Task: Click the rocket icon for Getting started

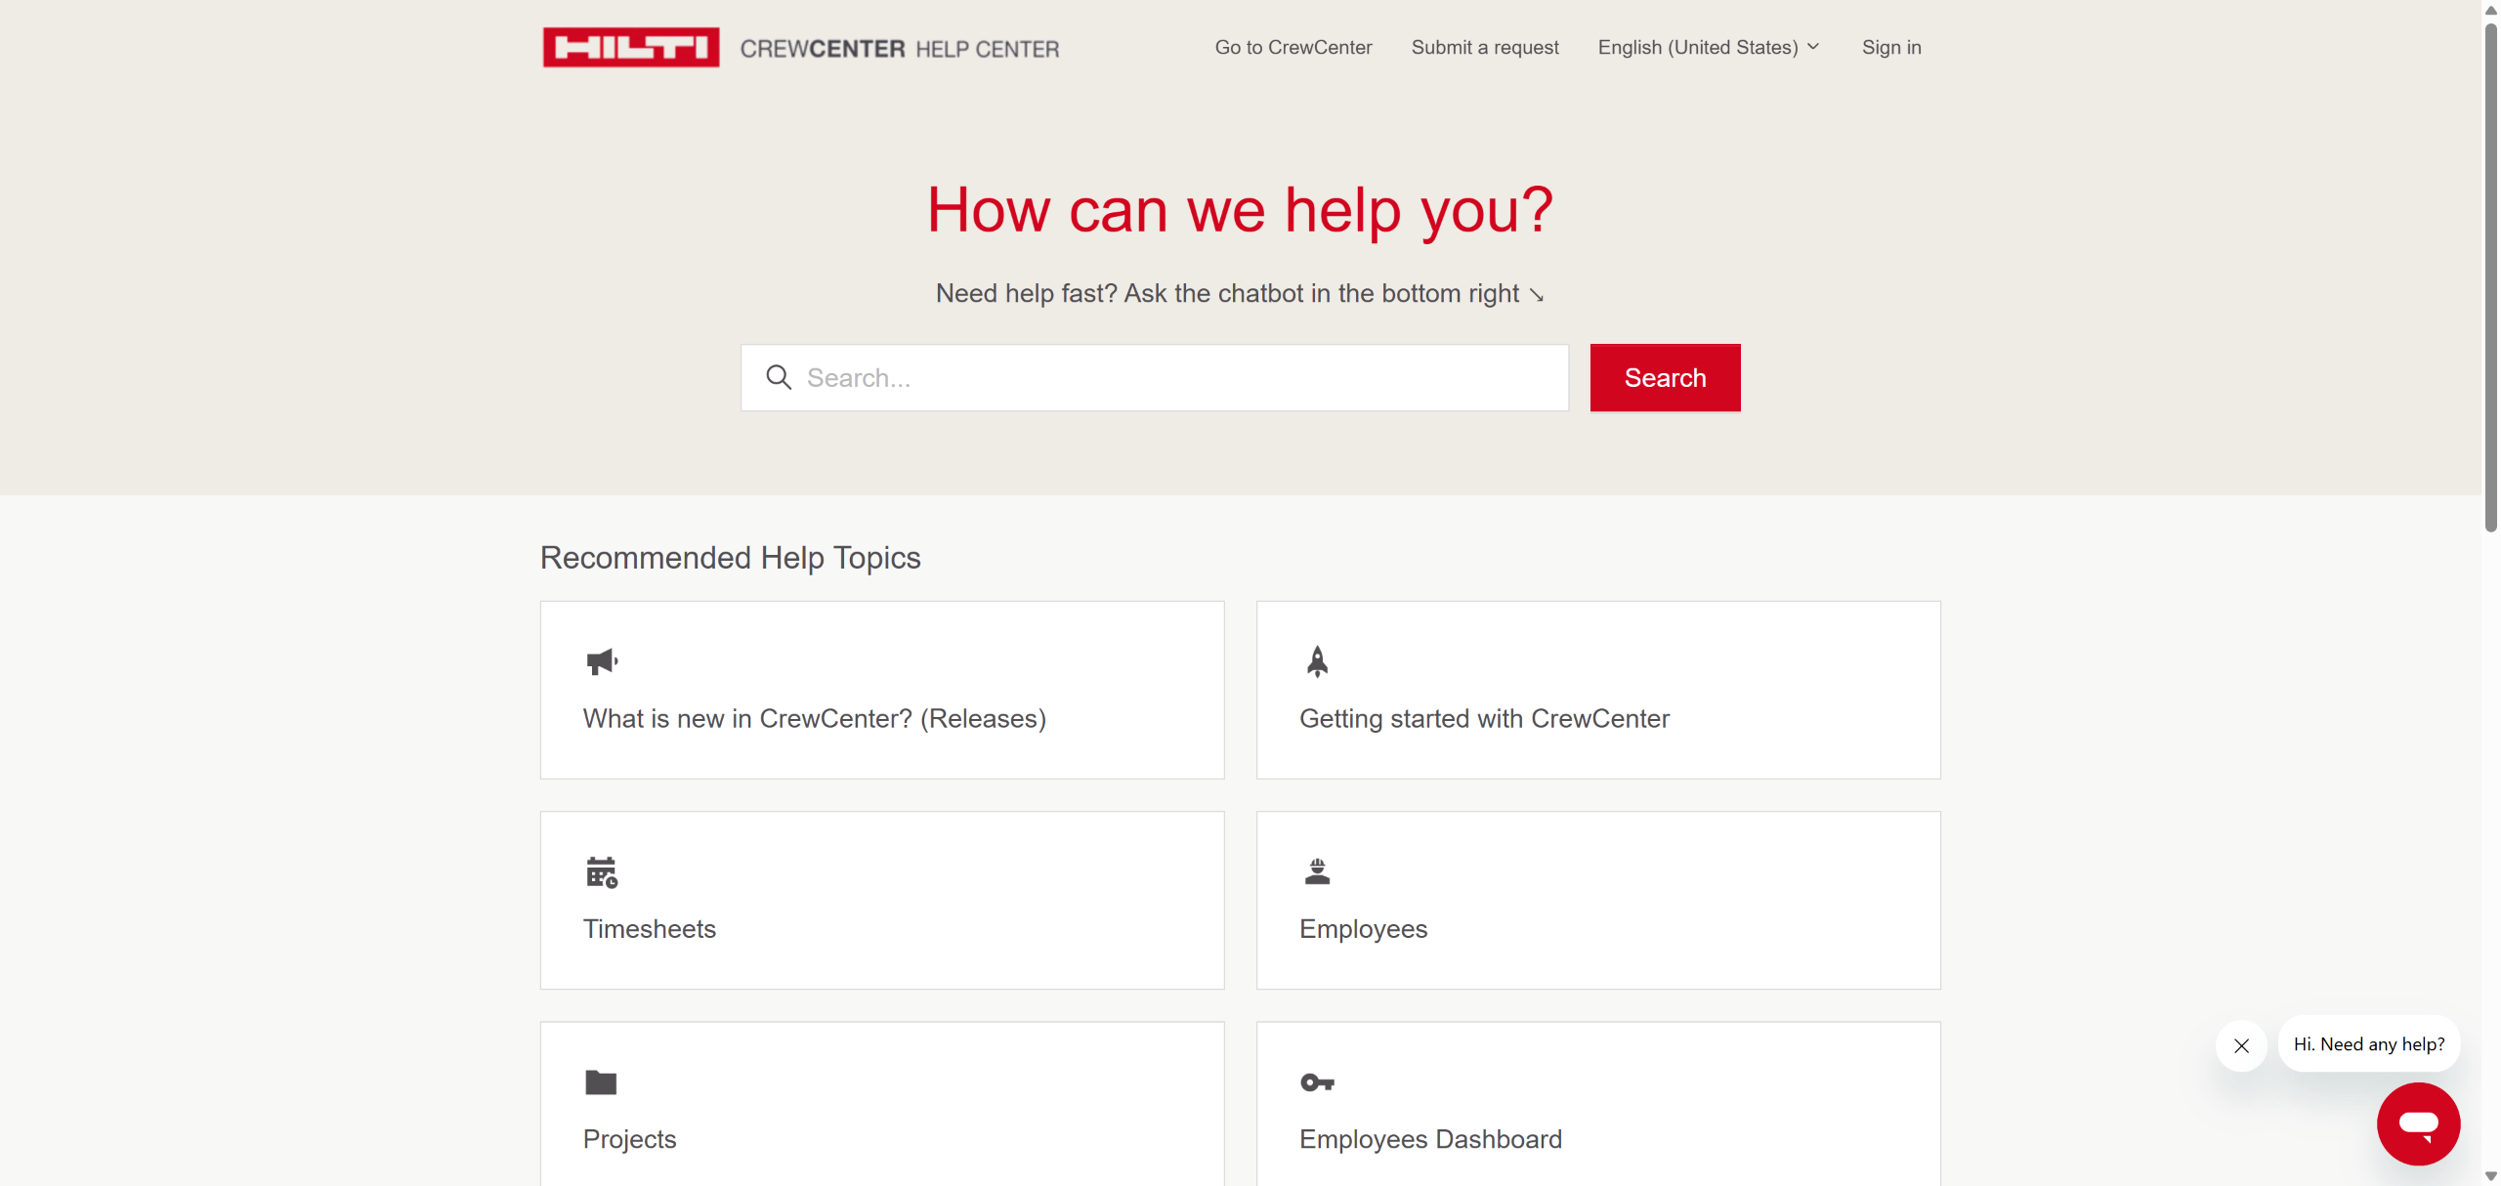Action: point(1317,661)
